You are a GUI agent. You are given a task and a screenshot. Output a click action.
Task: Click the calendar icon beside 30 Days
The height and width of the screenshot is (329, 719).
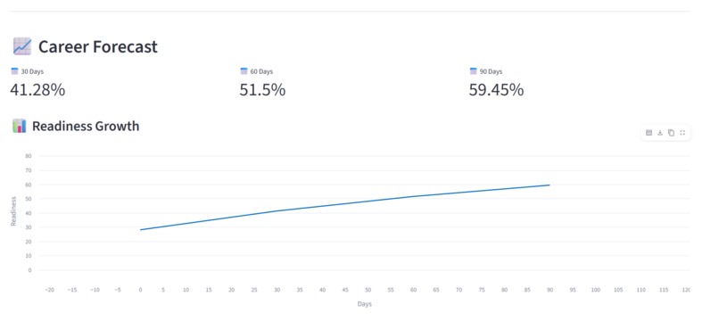click(x=14, y=71)
